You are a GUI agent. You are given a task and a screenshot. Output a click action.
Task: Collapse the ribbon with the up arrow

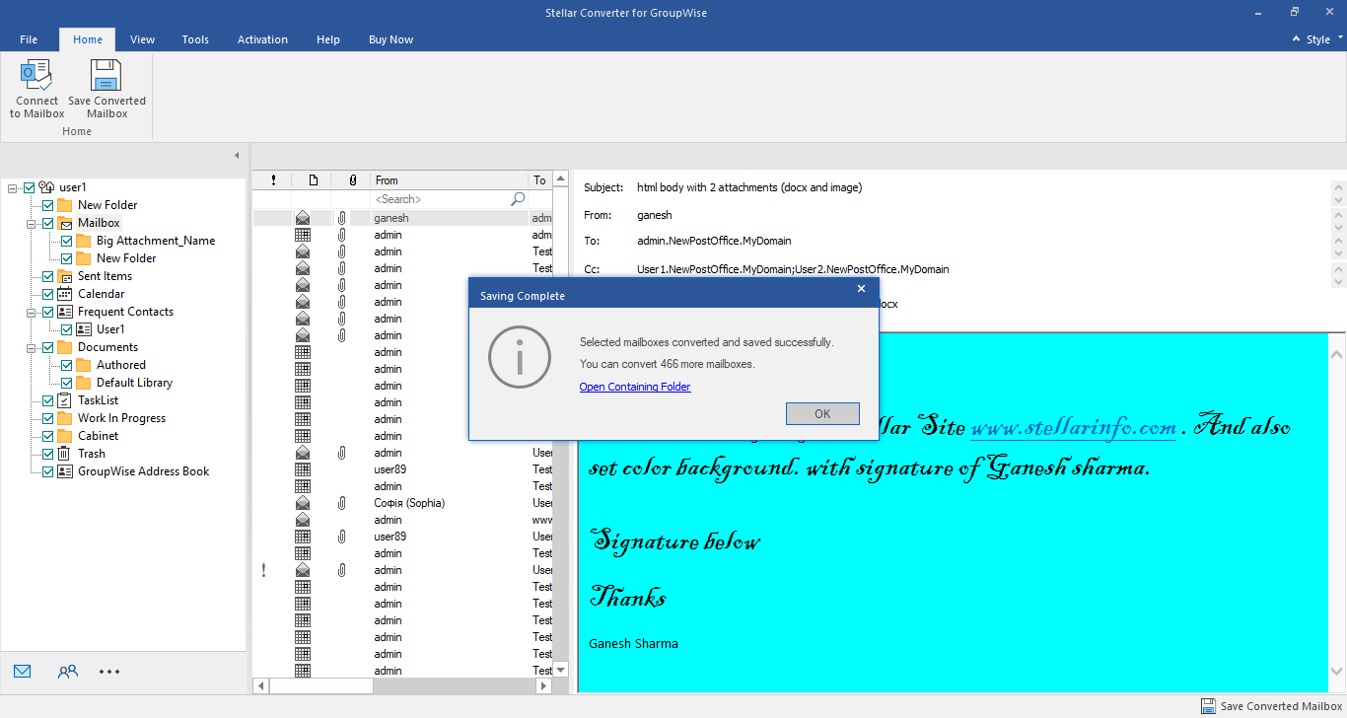1296,39
